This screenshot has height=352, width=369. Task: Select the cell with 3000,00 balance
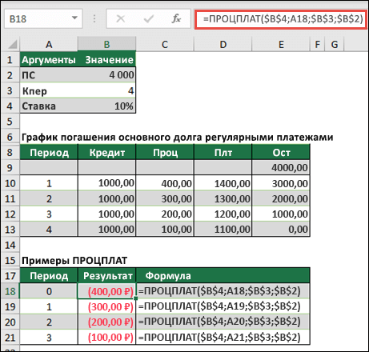pyautogui.click(x=281, y=183)
